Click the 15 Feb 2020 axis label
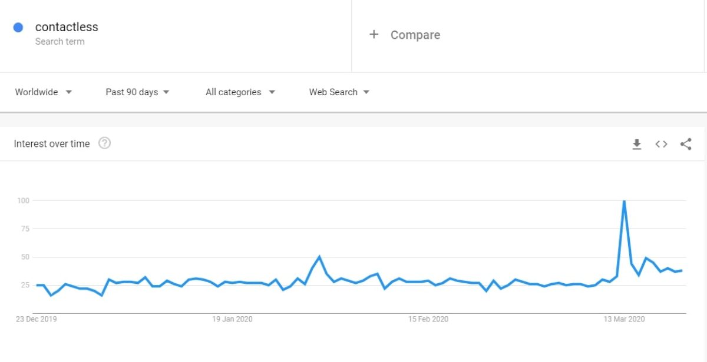The width and height of the screenshot is (707, 362). 428,319
